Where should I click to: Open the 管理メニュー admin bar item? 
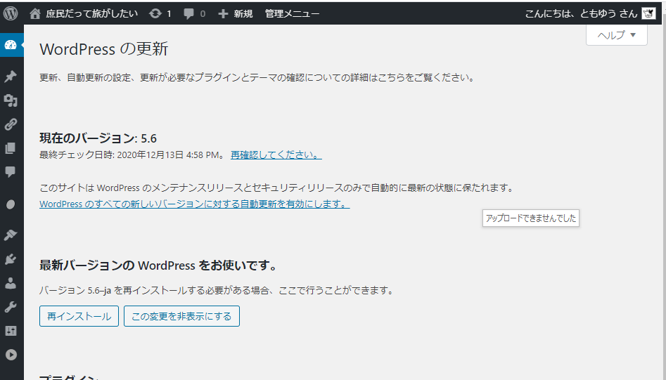(x=293, y=13)
